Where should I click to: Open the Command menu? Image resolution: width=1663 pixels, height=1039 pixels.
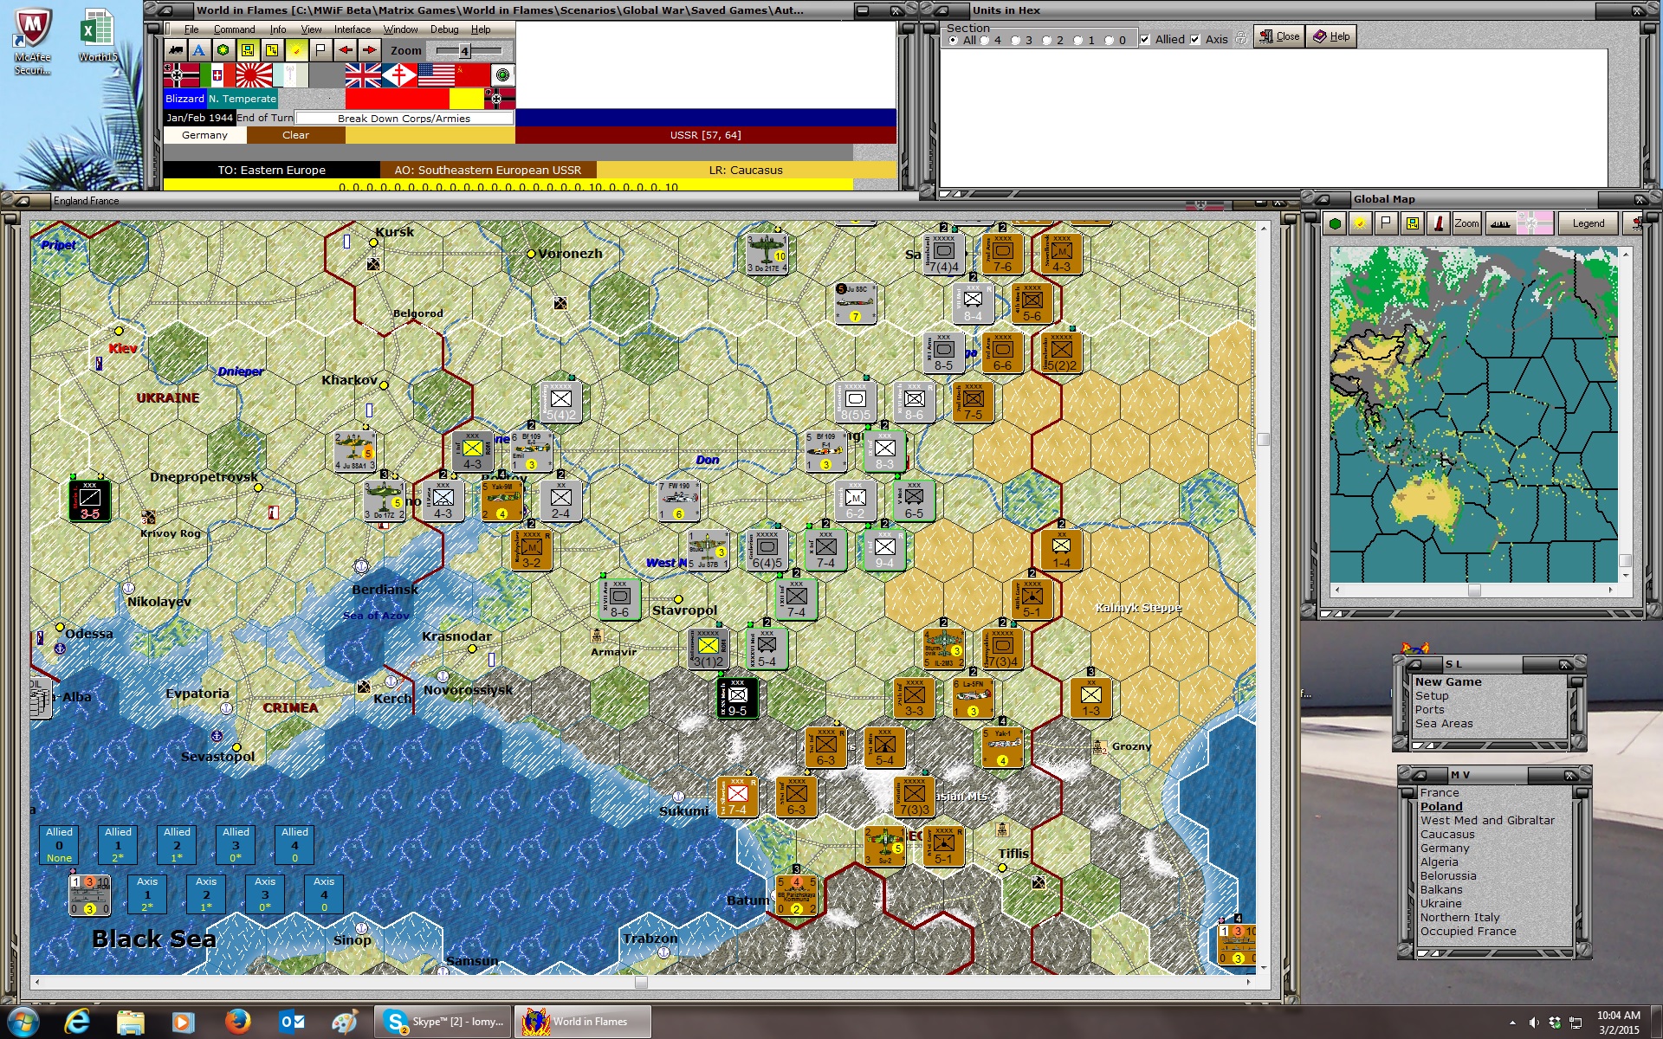pos(234,29)
